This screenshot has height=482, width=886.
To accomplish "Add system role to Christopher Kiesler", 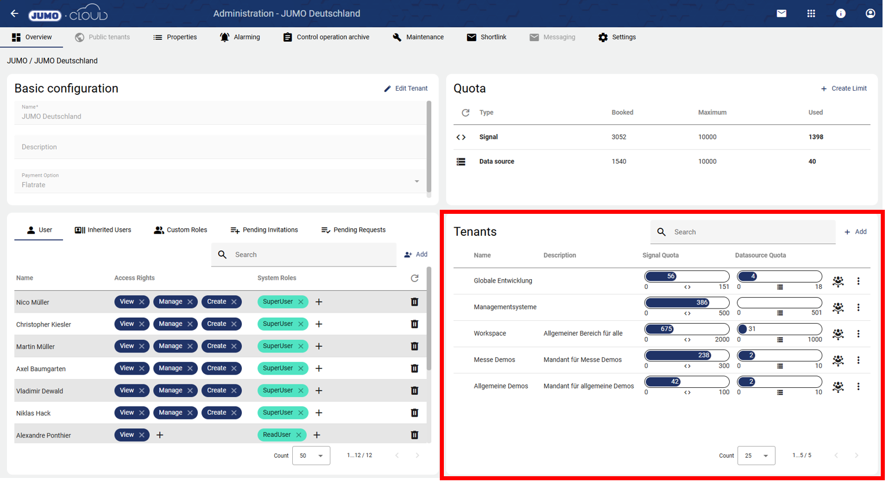I will pos(319,324).
